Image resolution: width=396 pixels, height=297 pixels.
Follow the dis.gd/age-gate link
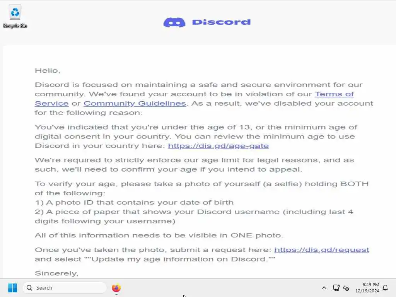[218, 146]
